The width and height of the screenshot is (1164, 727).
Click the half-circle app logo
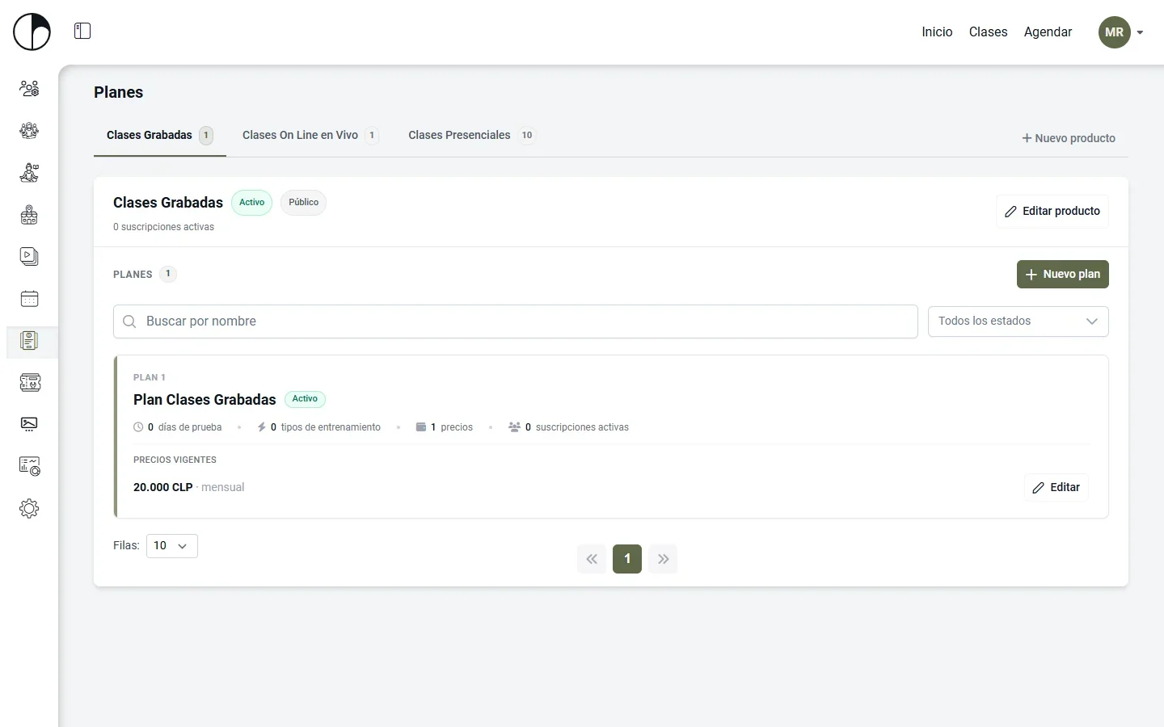click(x=32, y=32)
